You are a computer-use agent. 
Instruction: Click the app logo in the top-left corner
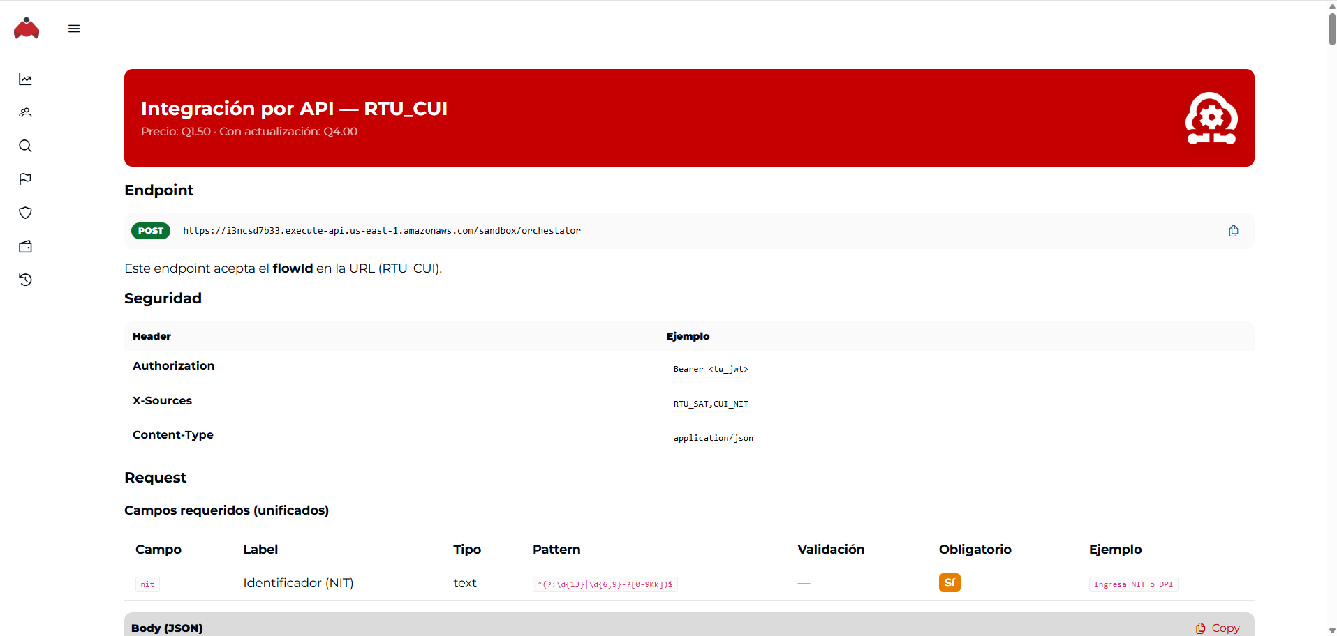tap(27, 29)
